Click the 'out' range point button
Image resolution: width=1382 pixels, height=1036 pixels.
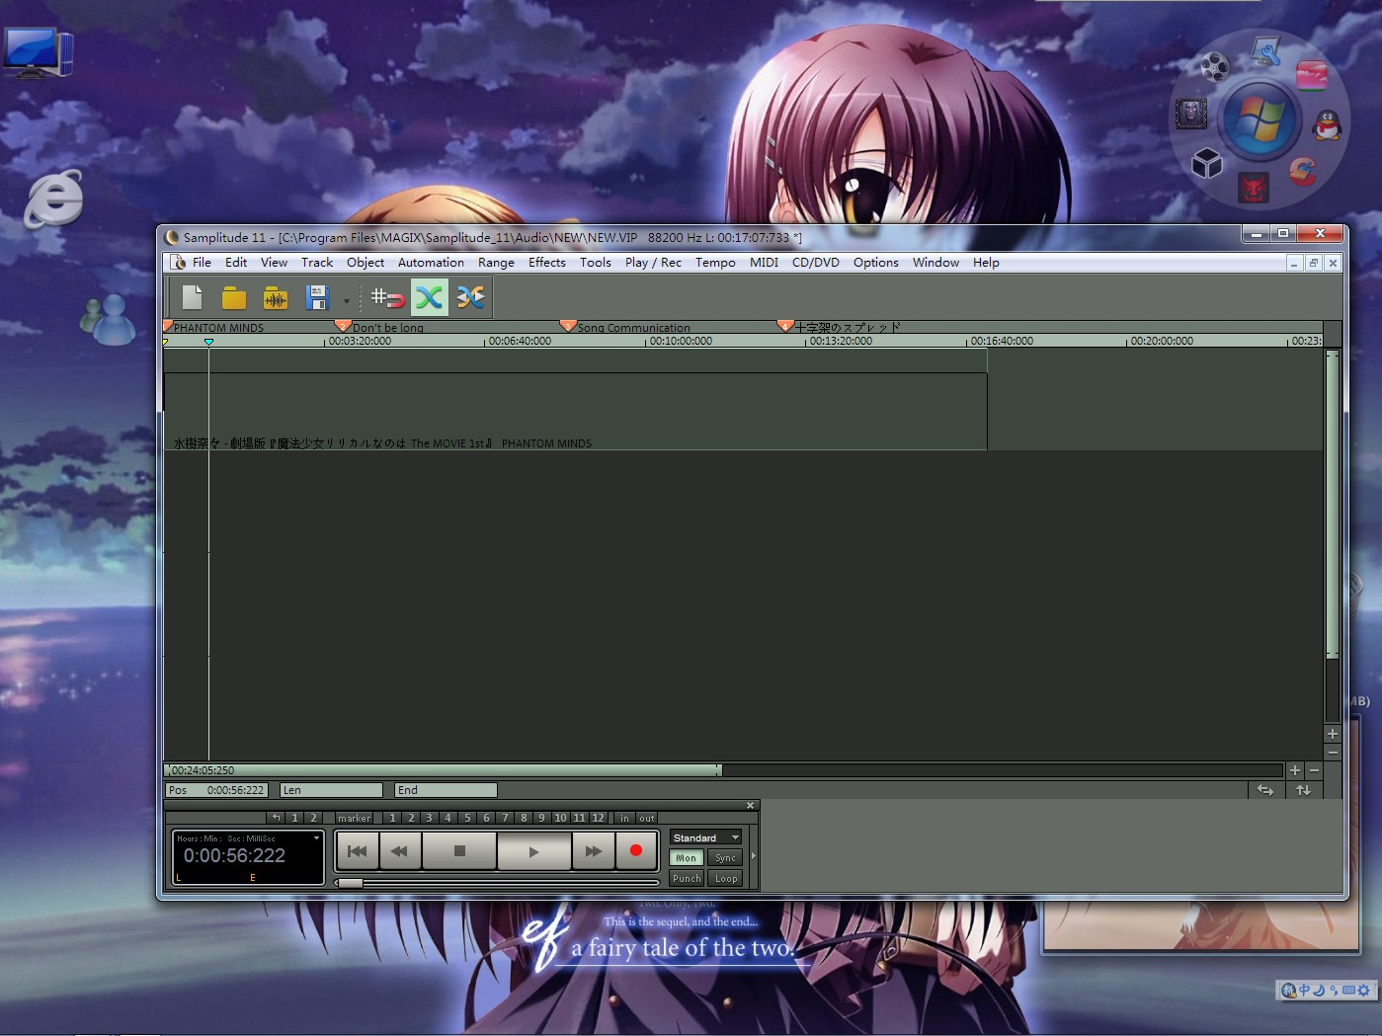[x=647, y=818]
